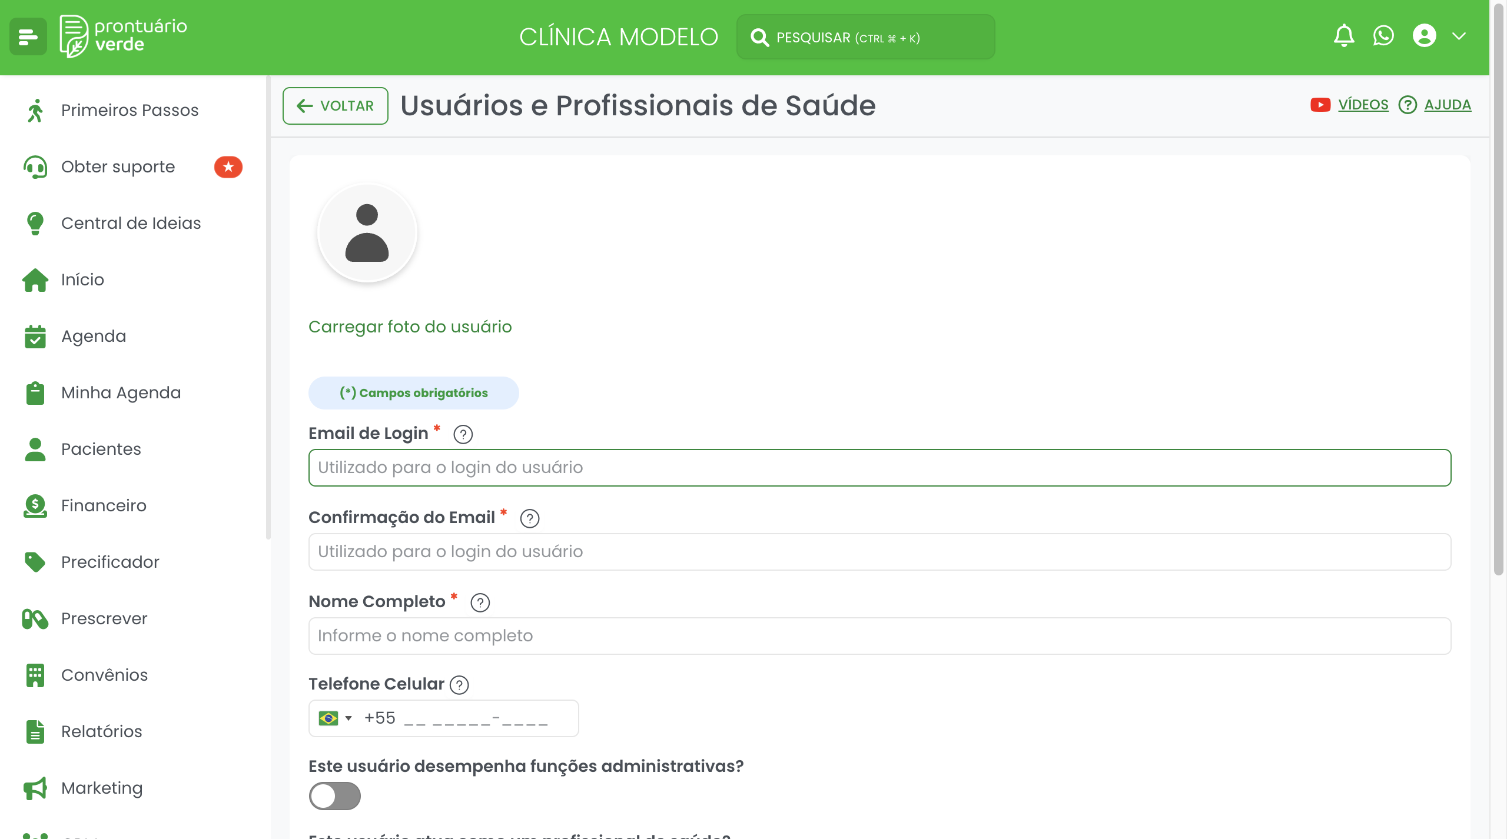Image resolution: width=1507 pixels, height=839 pixels.
Task: Click Carregar foto do usuário link
Action: click(410, 327)
